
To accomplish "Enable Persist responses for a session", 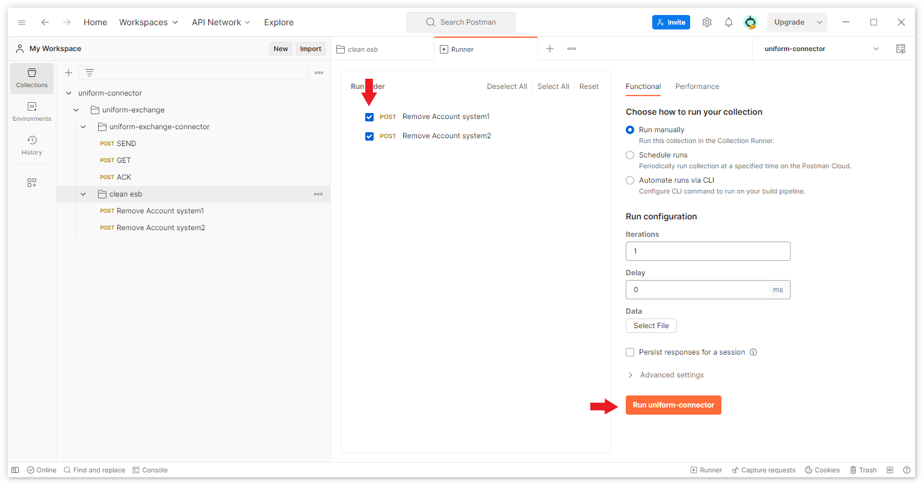I will [629, 352].
